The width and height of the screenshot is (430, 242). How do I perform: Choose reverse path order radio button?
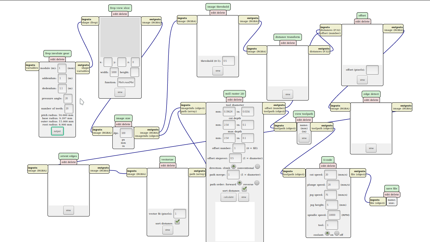tap(257, 183)
